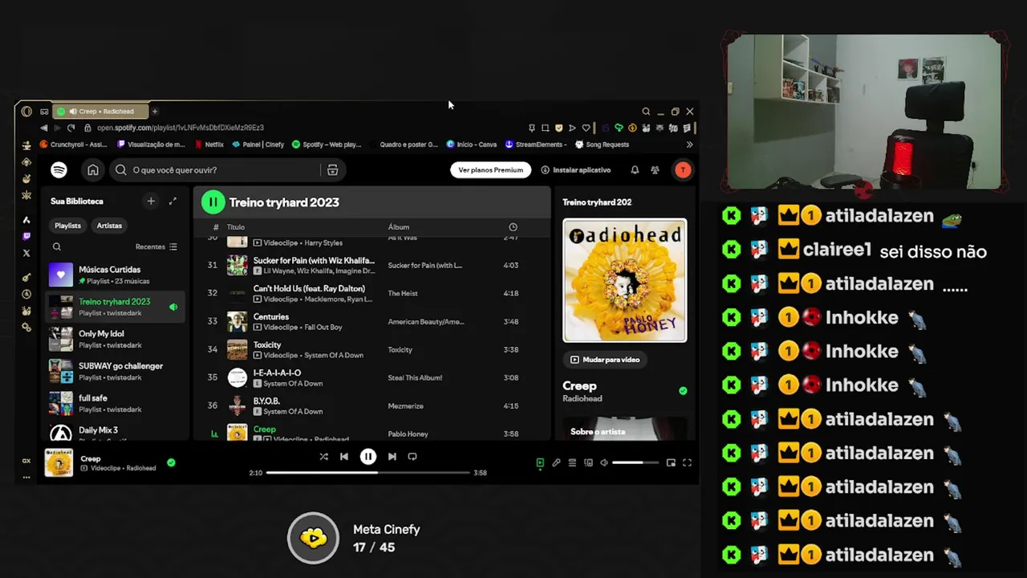Viewport: 1027px width, 578px height.
Task: Open the Netflix bookmark
Action: [x=209, y=144]
